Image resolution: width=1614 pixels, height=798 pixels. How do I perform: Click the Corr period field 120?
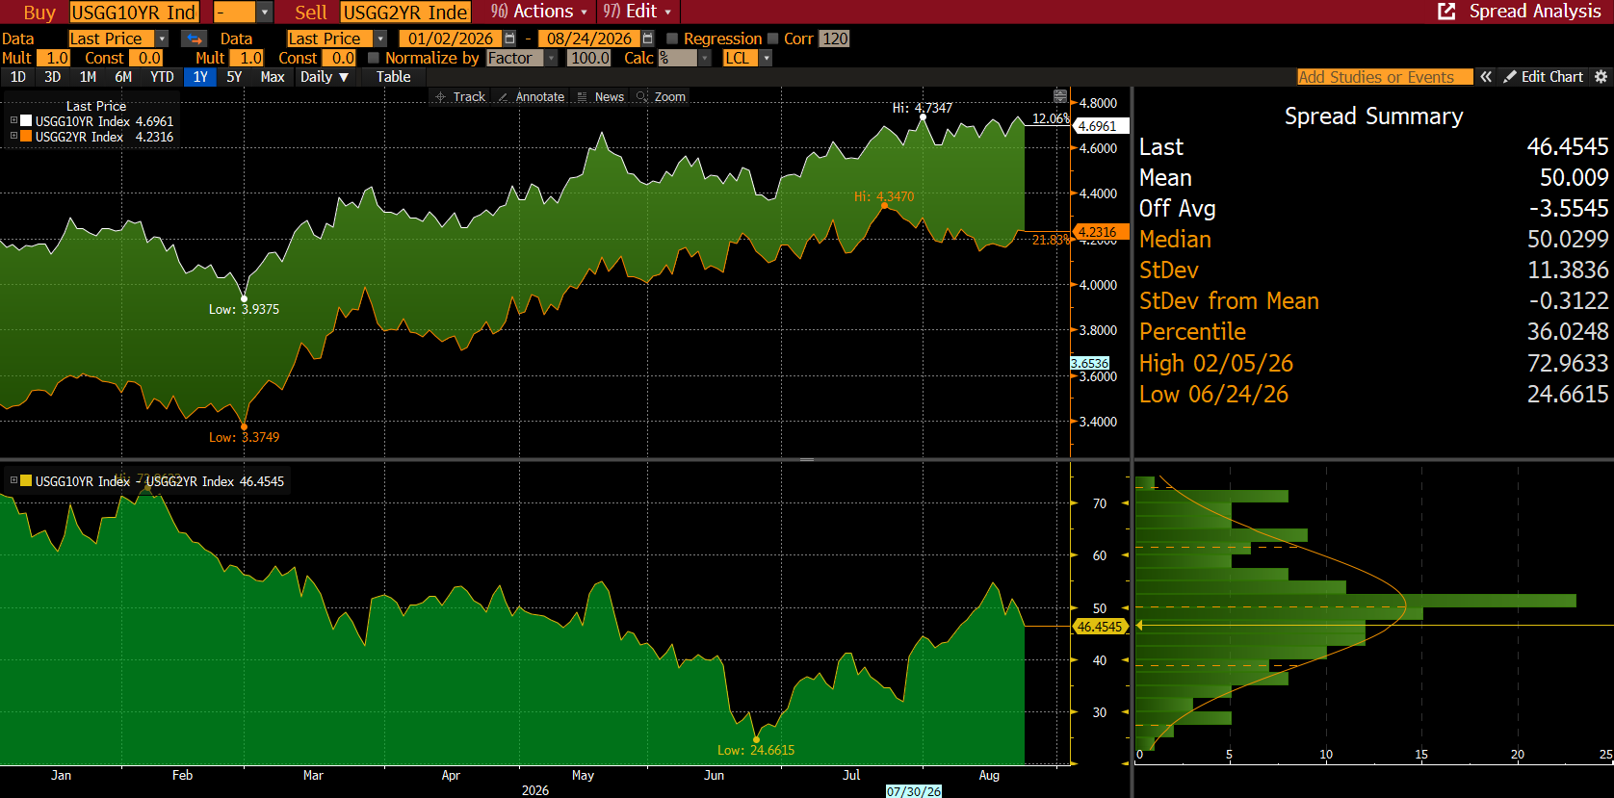(x=835, y=39)
